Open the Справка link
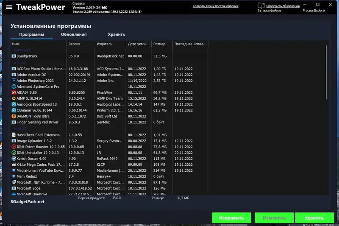Viewport: 339px width, 226px height. tap(78, 3)
